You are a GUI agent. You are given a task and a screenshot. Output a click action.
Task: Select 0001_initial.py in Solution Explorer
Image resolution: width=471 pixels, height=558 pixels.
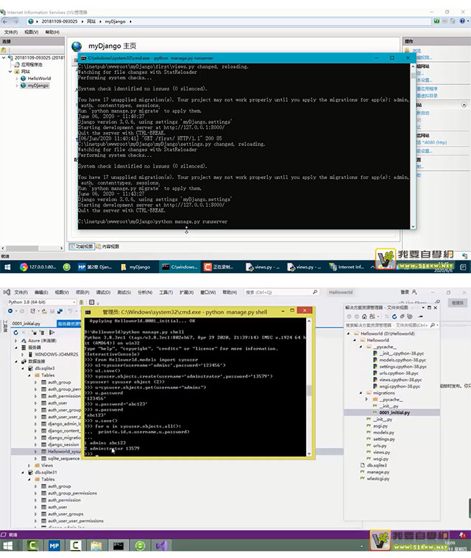[x=394, y=413]
